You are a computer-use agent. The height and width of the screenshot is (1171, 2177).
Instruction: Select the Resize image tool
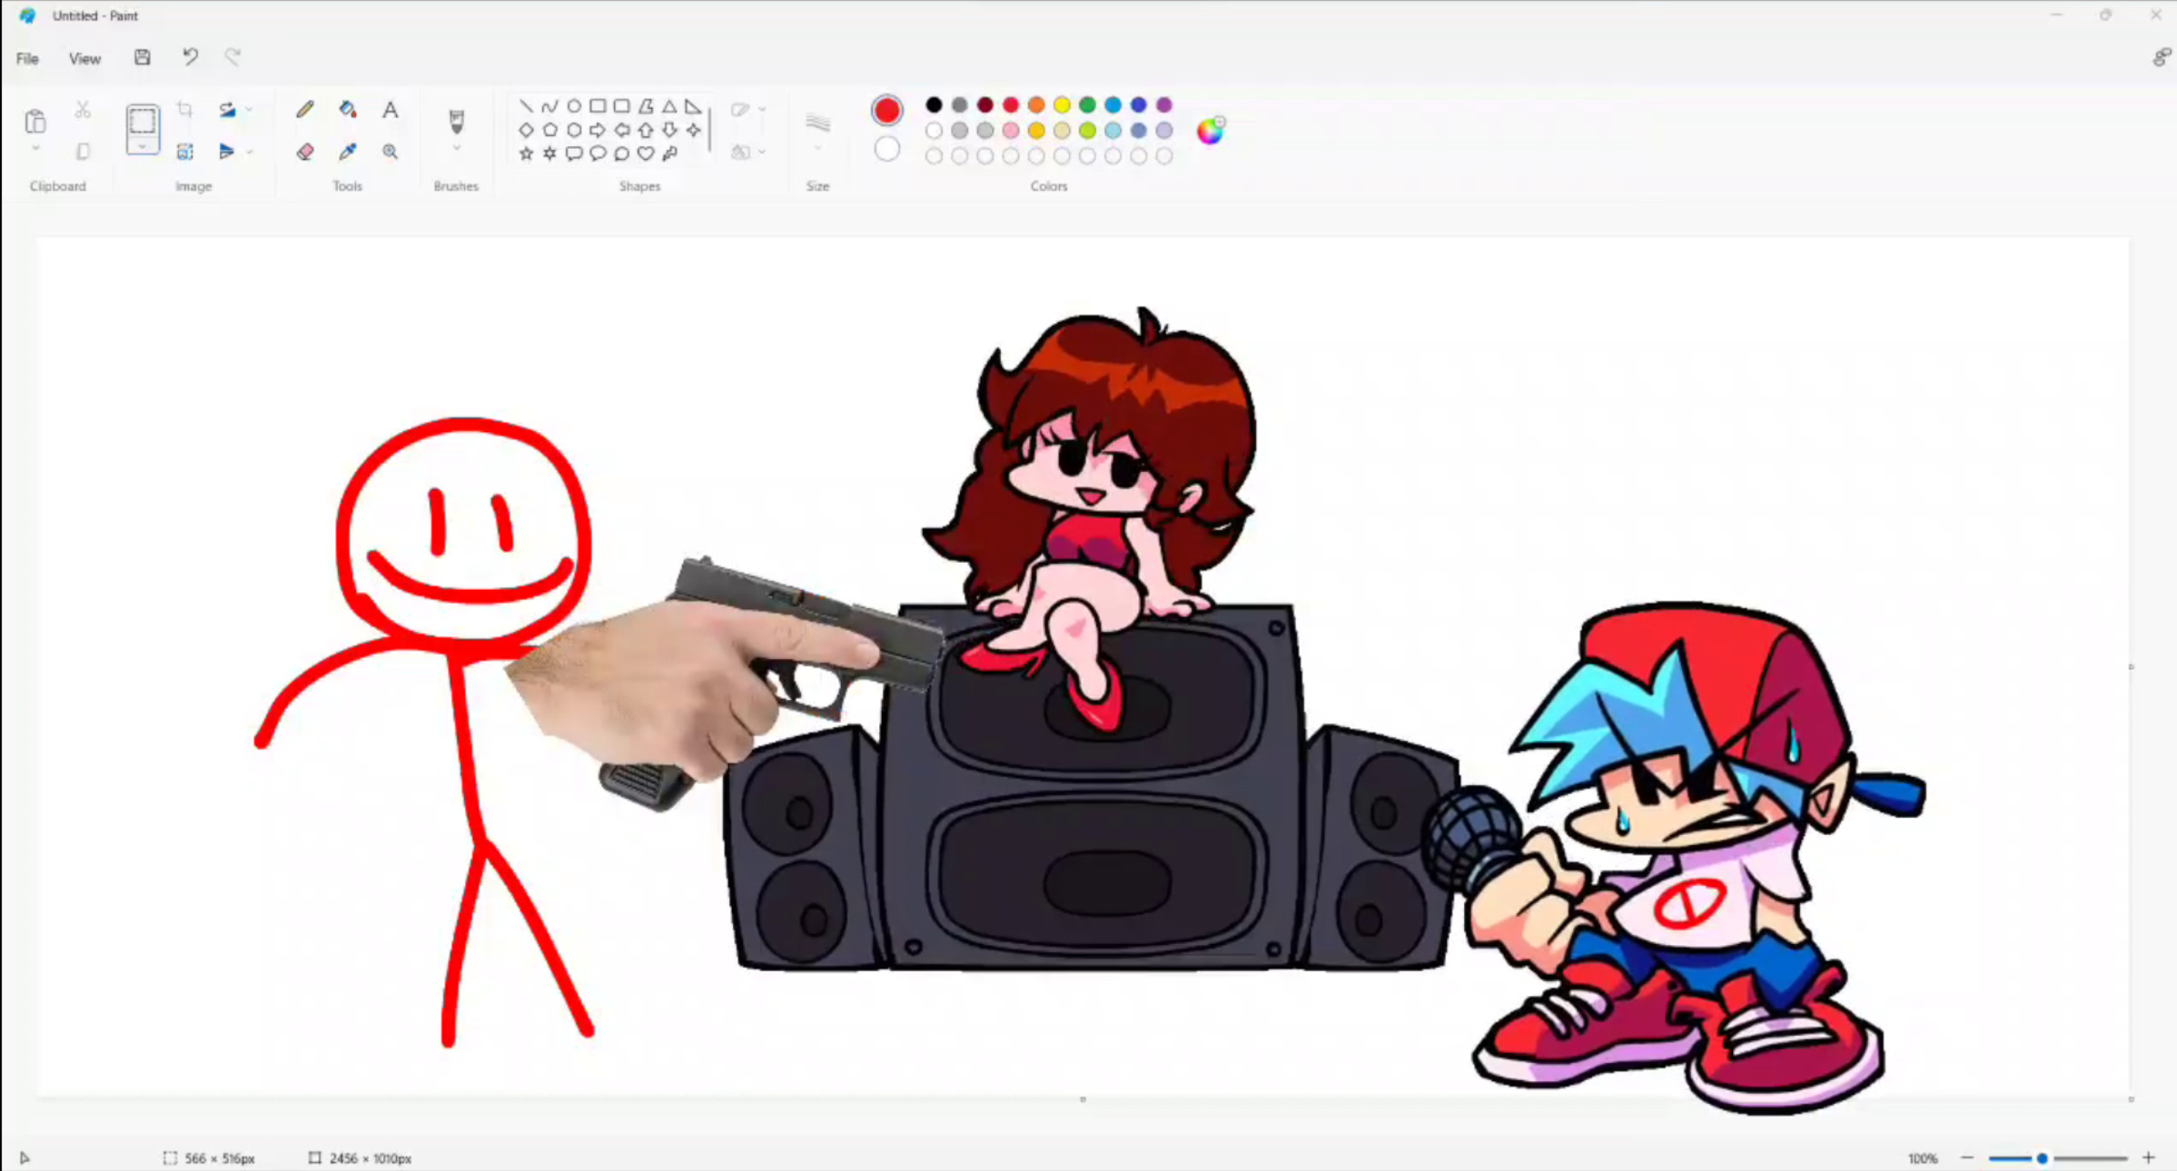pyautogui.click(x=185, y=152)
